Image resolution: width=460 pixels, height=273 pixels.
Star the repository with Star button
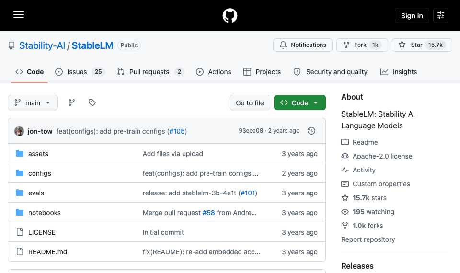(422, 45)
